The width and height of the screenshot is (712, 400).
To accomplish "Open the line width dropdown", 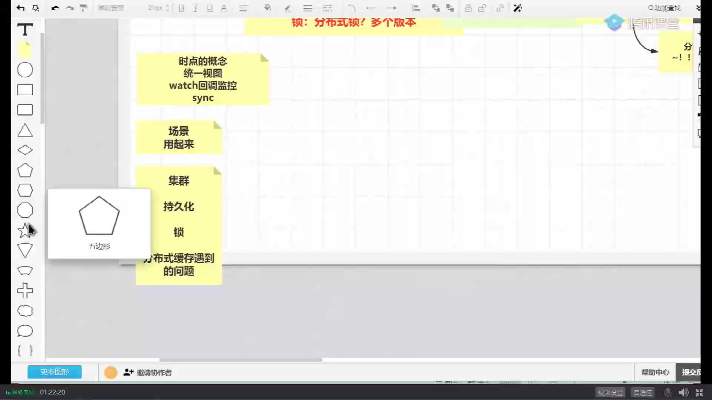I will (x=307, y=8).
